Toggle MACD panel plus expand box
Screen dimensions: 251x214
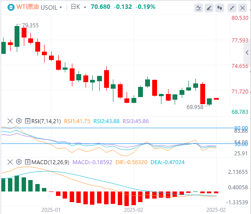point(27,162)
